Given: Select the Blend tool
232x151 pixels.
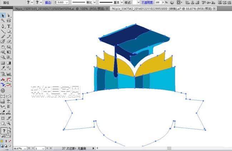Looking at the screenshot, I should tap(9, 68).
